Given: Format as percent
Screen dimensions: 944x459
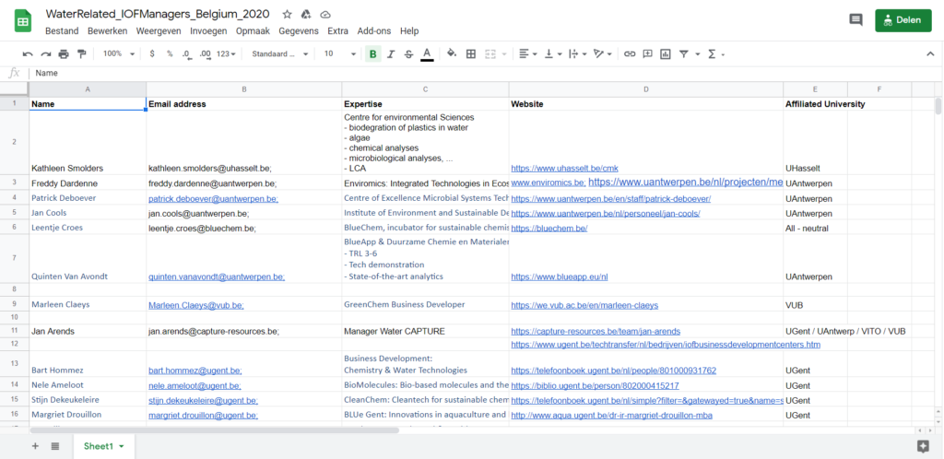Looking at the screenshot, I should point(170,54).
